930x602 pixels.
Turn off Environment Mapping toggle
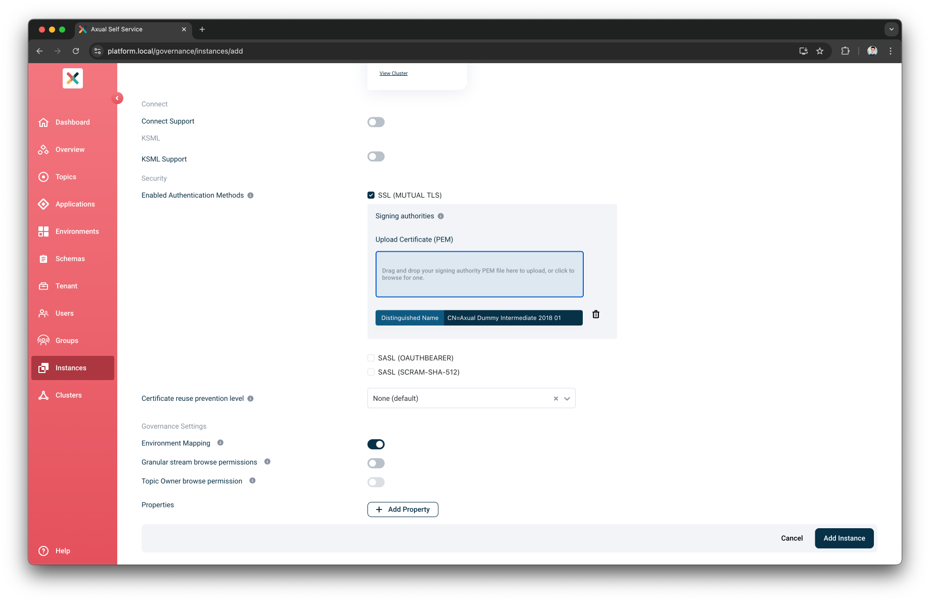click(x=376, y=444)
